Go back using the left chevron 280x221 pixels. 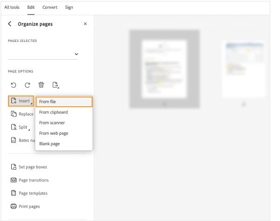pos(10,24)
